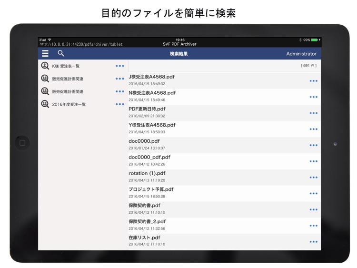357x268 pixels.
Task: Tap the Bluetooth icon in status bar
Action: pos(300,40)
